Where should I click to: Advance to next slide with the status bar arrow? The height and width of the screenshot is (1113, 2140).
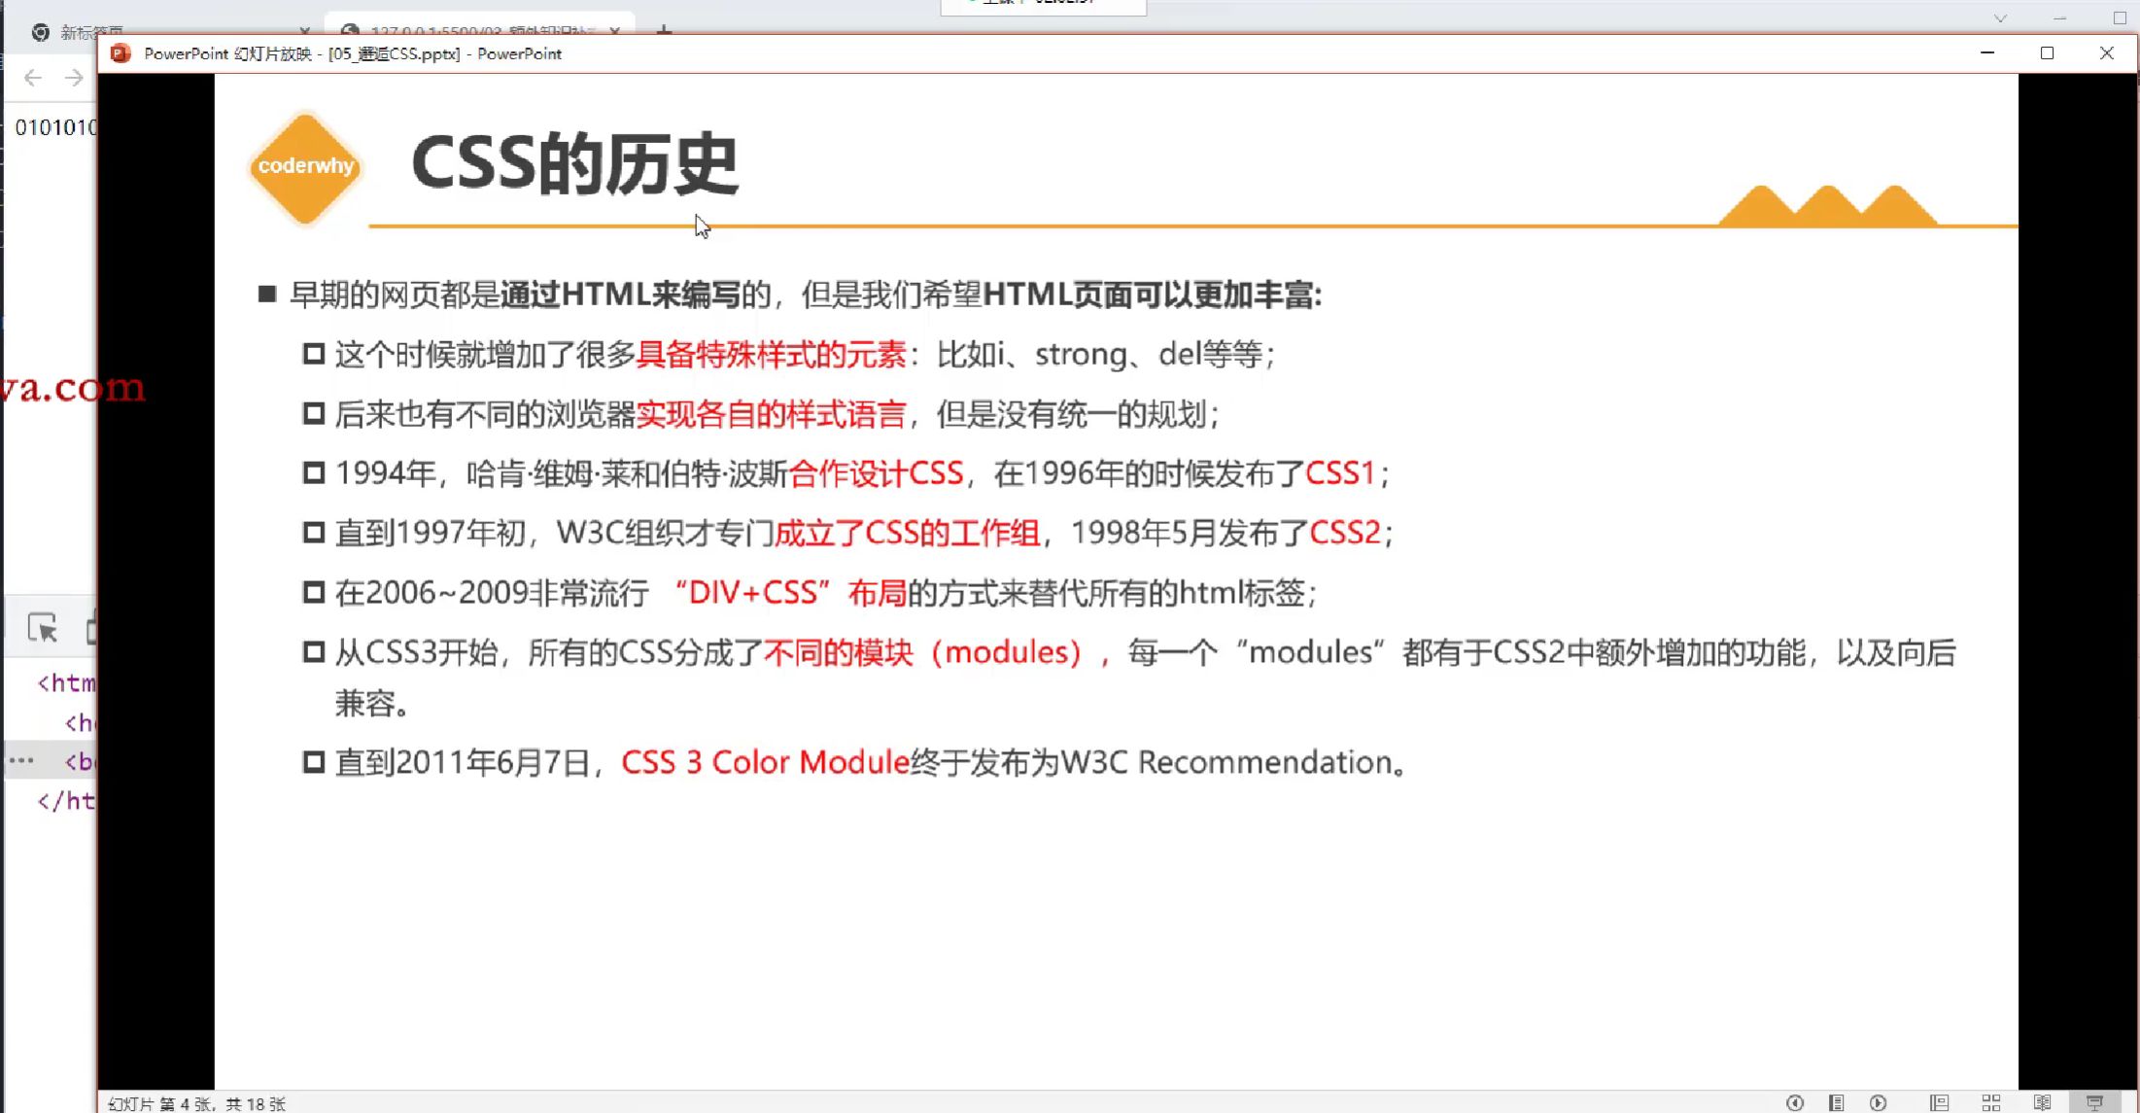1878,1102
